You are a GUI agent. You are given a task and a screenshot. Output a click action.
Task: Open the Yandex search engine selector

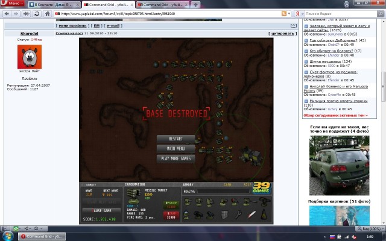299,14
